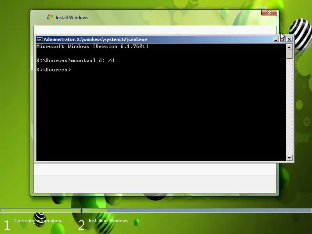Screen dimensions: 312x234
Task: Minimize the Administrator cmd.exe window
Action: [276, 39]
